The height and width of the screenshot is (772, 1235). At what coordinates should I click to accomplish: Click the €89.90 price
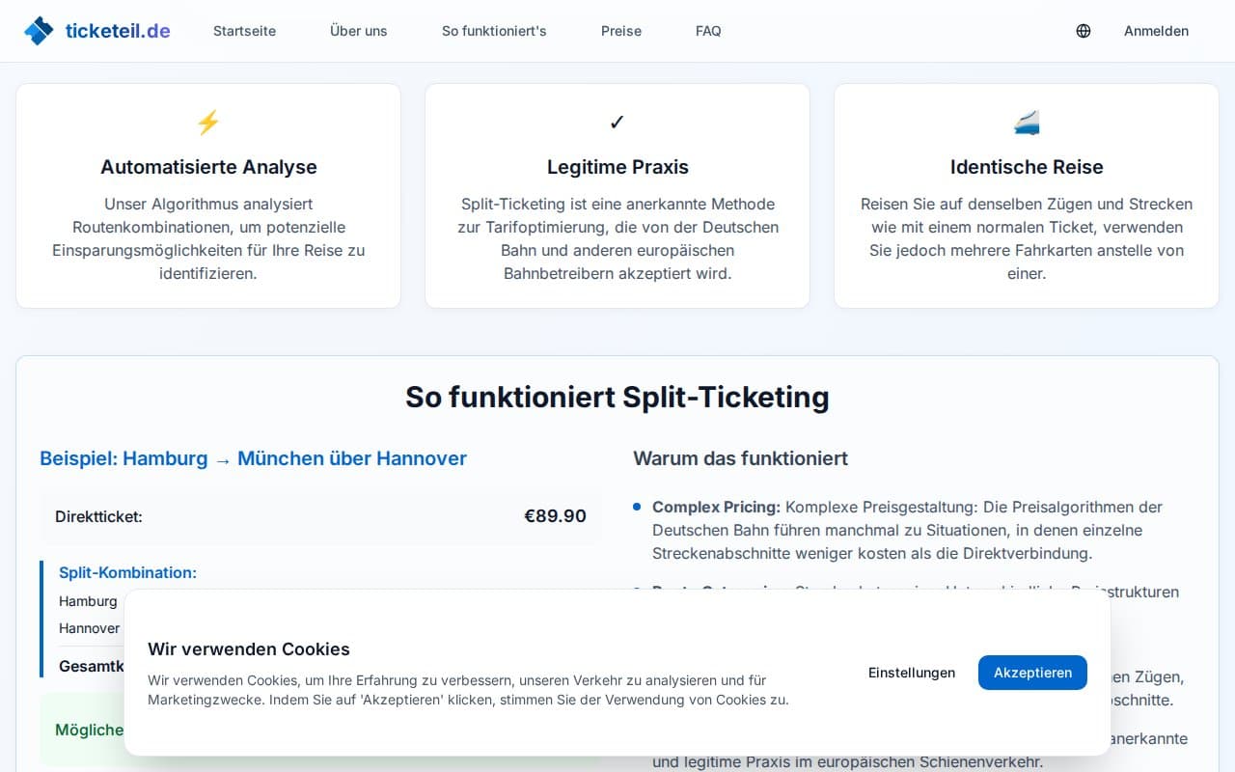click(x=555, y=516)
